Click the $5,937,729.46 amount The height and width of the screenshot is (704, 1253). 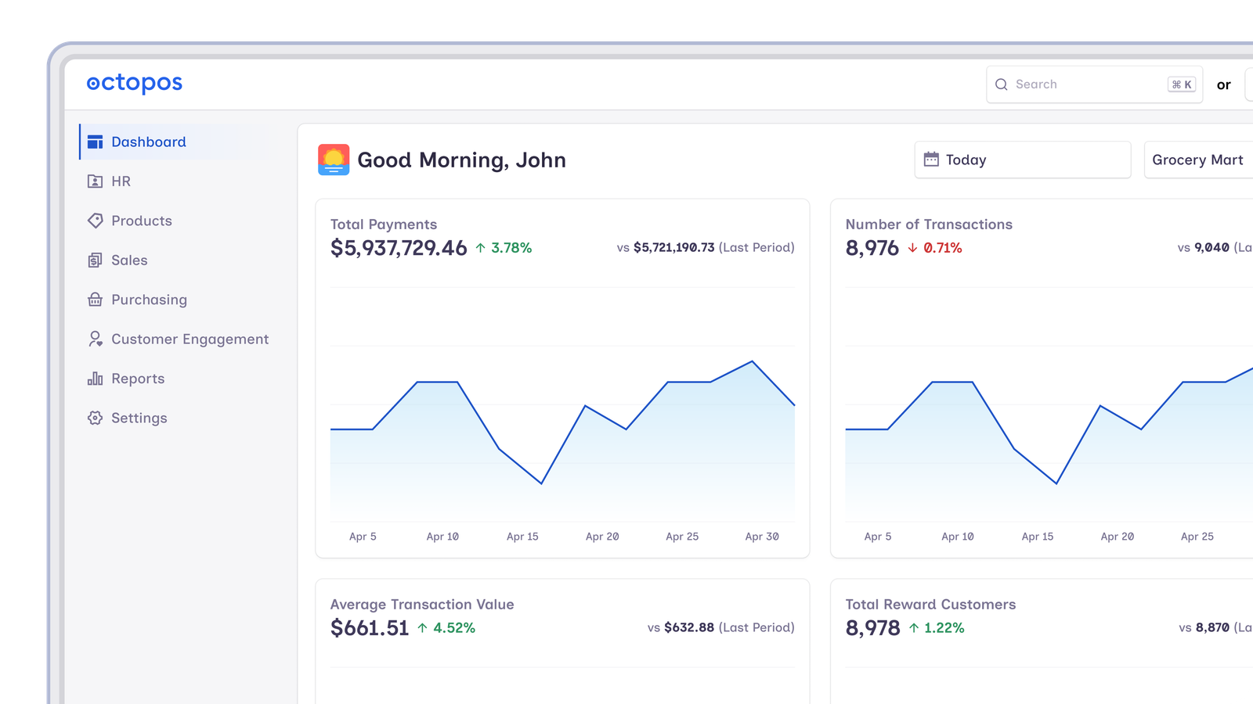tap(399, 248)
